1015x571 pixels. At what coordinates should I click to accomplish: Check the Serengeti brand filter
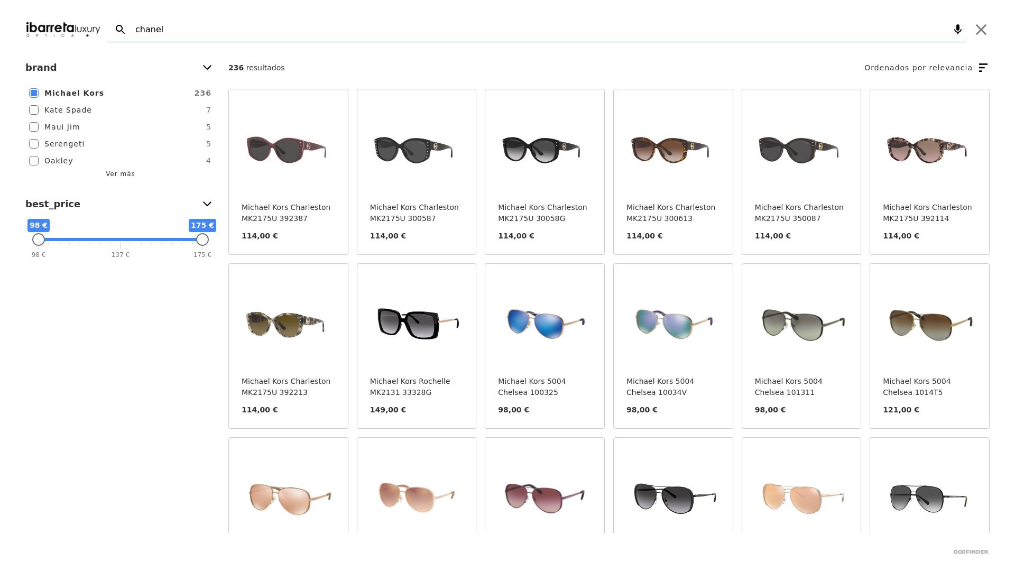pos(34,144)
